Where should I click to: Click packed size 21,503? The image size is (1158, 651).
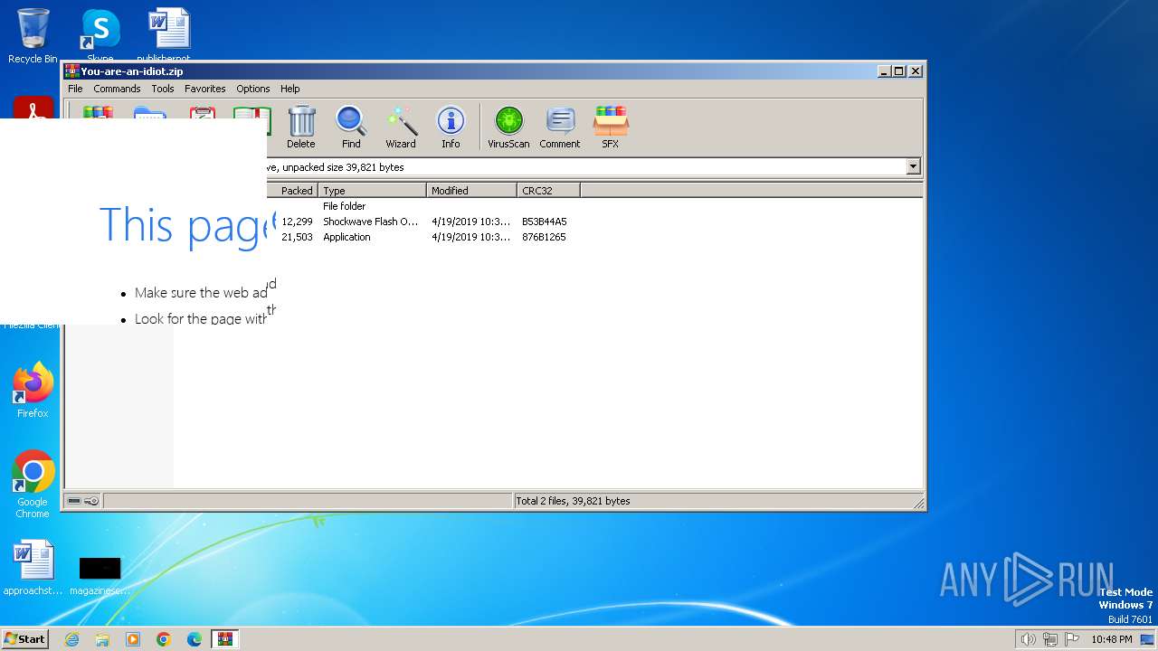click(x=297, y=237)
